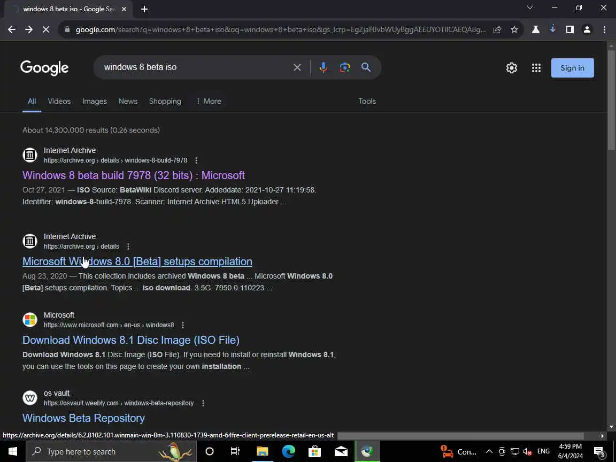The width and height of the screenshot is (616, 462).
Task: Open the search Tools option
Action: click(x=367, y=102)
